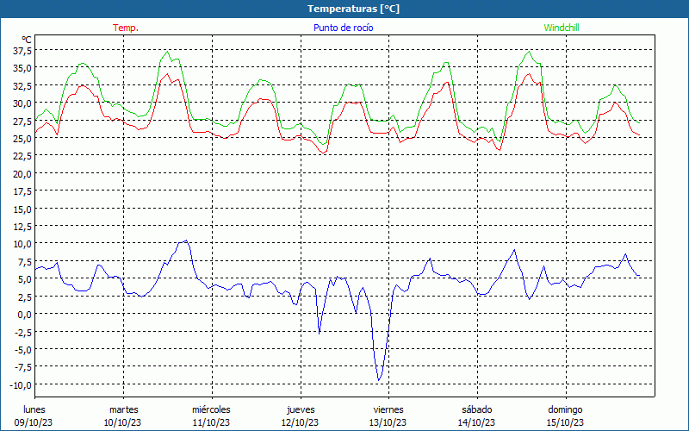The width and height of the screenshot is (689, 431).
Task: Click the 11/10/23 date label
Action: coord(211,422)
